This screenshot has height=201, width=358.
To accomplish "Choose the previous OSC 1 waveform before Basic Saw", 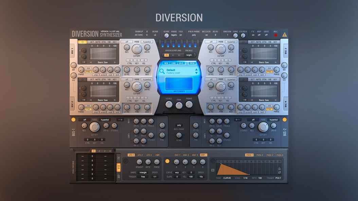I will click(91, 62).
